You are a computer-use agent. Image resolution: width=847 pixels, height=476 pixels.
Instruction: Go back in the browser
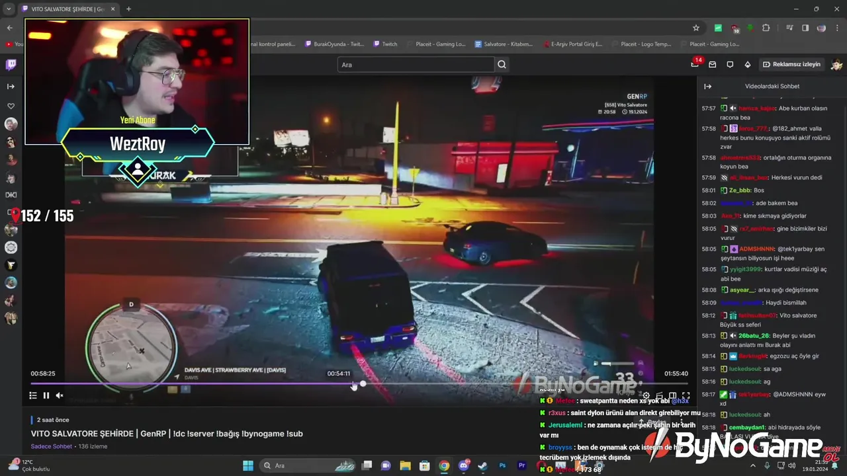pyautogui.click(x=9, y=28)
